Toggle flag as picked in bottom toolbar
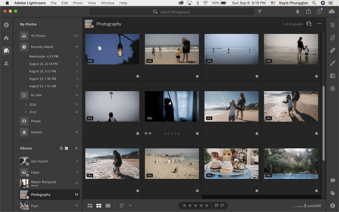The width and height of the screenshot is (339, 212). 217,206
